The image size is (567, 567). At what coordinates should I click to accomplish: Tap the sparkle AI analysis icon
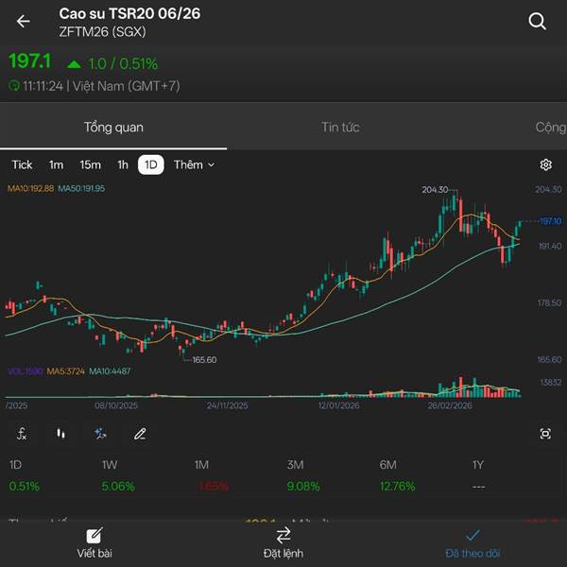(100, 434)
